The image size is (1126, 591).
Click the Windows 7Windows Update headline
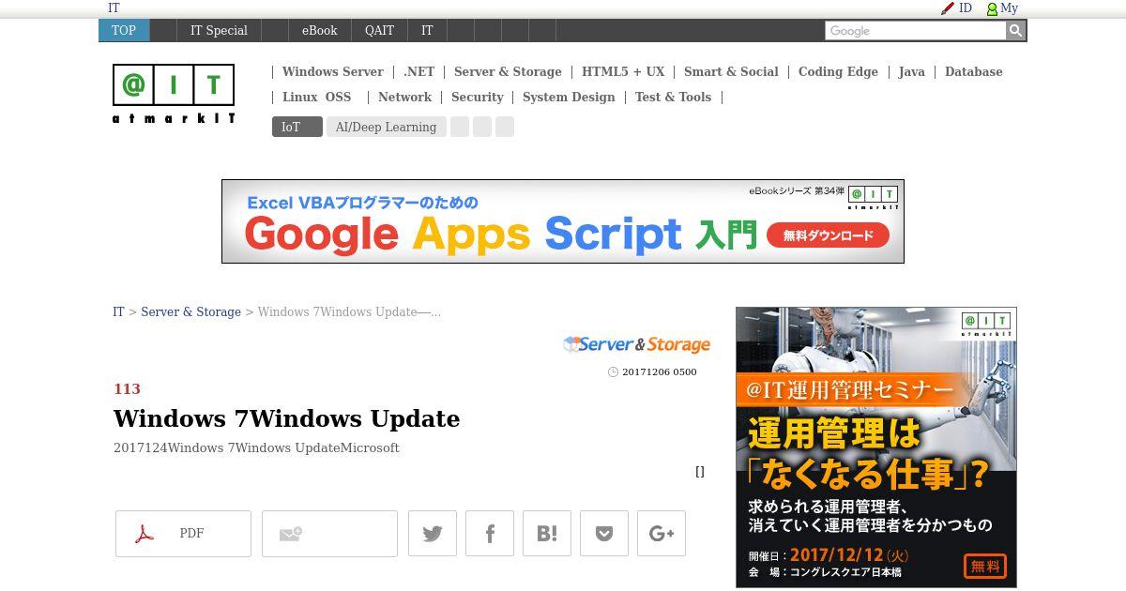click(x=286, y=418)
